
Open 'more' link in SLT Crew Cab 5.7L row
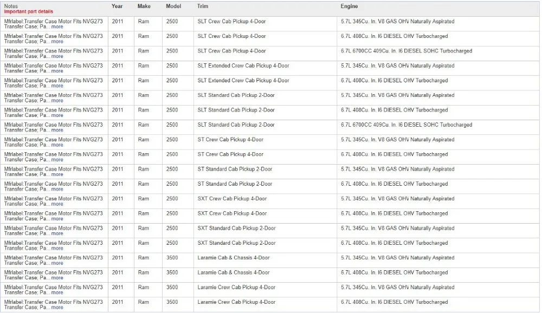pos(57,27)
